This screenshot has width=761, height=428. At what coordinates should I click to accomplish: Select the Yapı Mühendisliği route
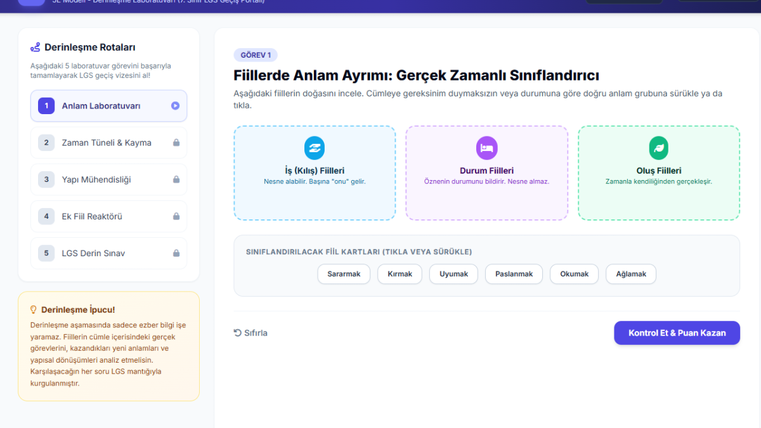(x=108, y=179)
